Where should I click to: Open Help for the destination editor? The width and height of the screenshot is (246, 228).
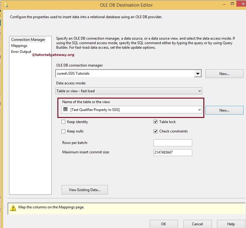pyautogui.click(x=231, y=224)
